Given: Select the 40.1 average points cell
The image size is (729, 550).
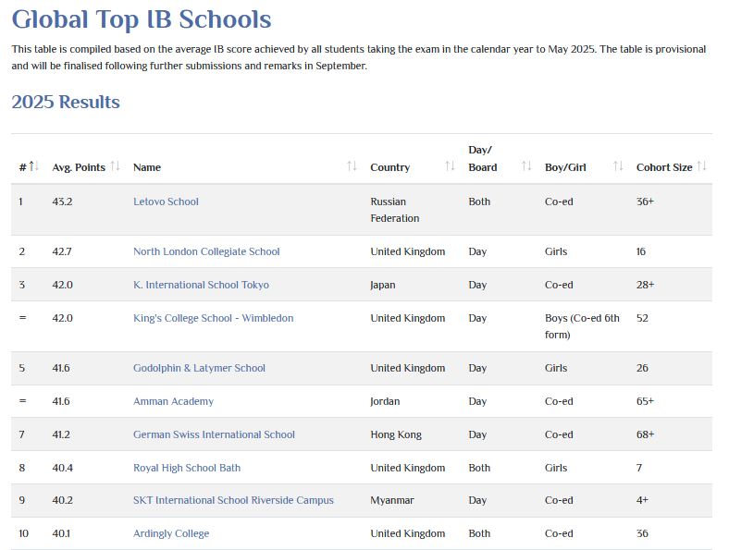Looking at the screenshot, I should click(61, 533).
